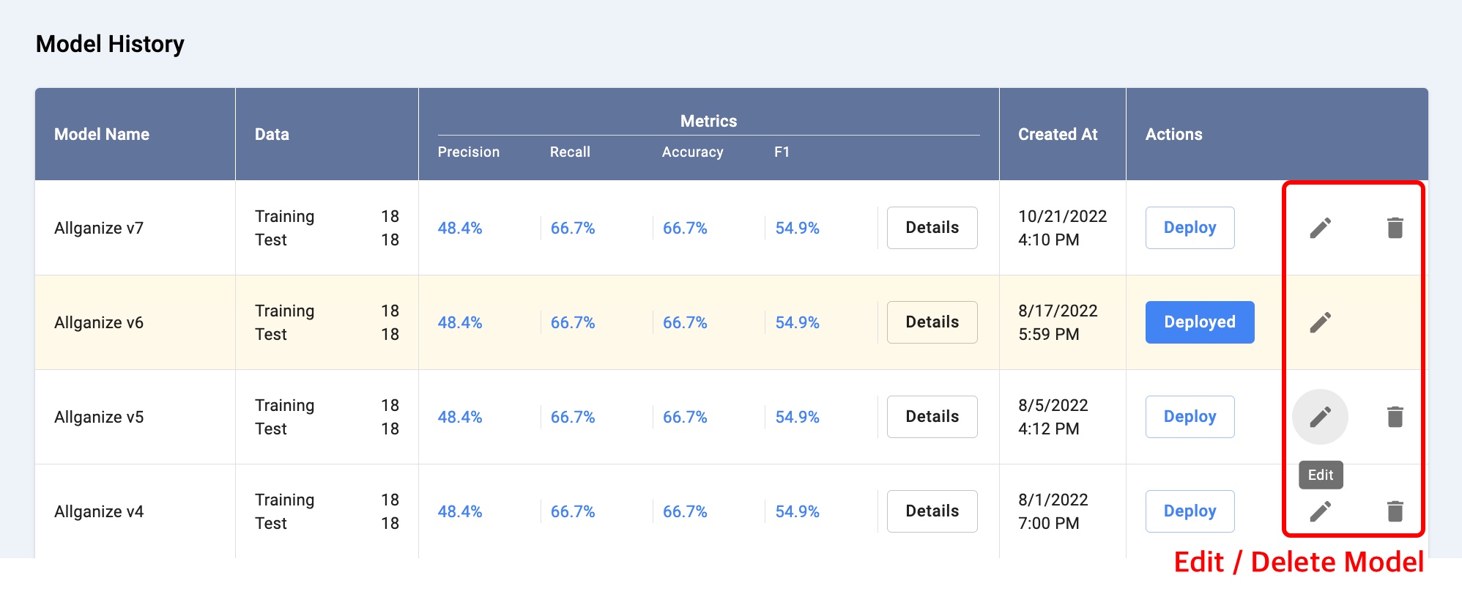1462x589 pixels.
Task: Click the 66.7% recall of Allganize v5
Action: click(x=573, y=418)
